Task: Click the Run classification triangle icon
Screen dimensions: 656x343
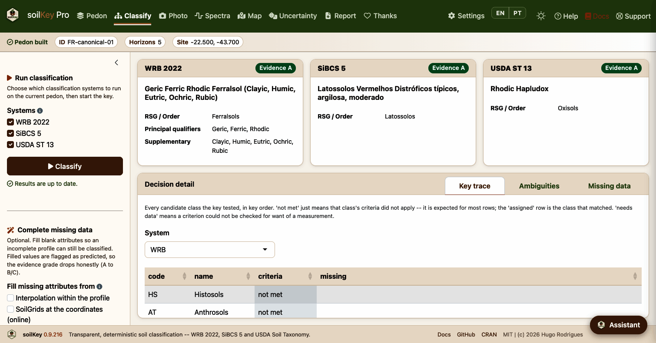Action: 10,78
